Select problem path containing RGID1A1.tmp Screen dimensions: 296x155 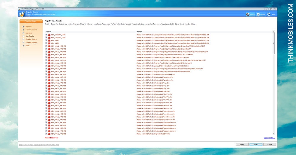point(163,57)
